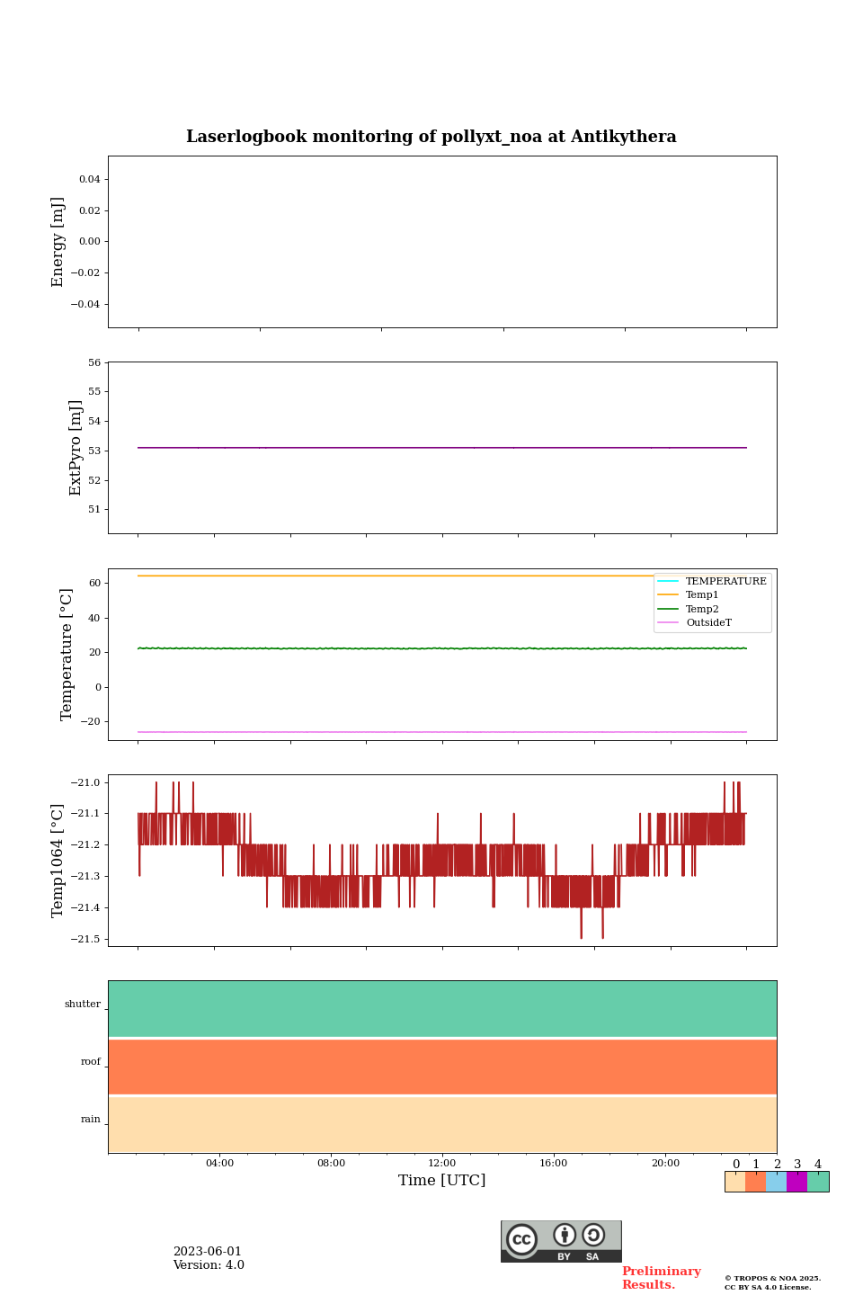The width and height of the screenshot is (863, 1295).
Task: Click the Creative Commons CC logo icon
Action: click(x=522, y=1239)
